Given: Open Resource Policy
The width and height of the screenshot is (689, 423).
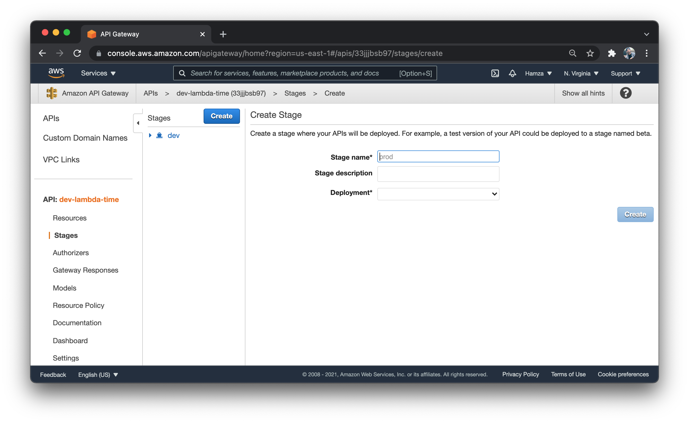Looking at the screenshot, I should pyautogui.click(x=78, y=305).
